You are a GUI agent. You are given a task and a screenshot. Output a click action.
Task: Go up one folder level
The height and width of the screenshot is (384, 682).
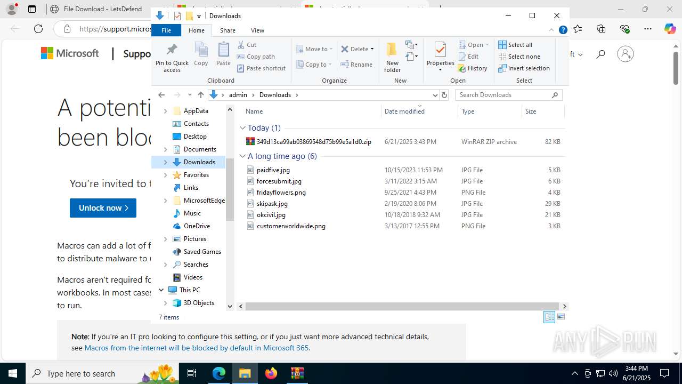tap(200, 95)
